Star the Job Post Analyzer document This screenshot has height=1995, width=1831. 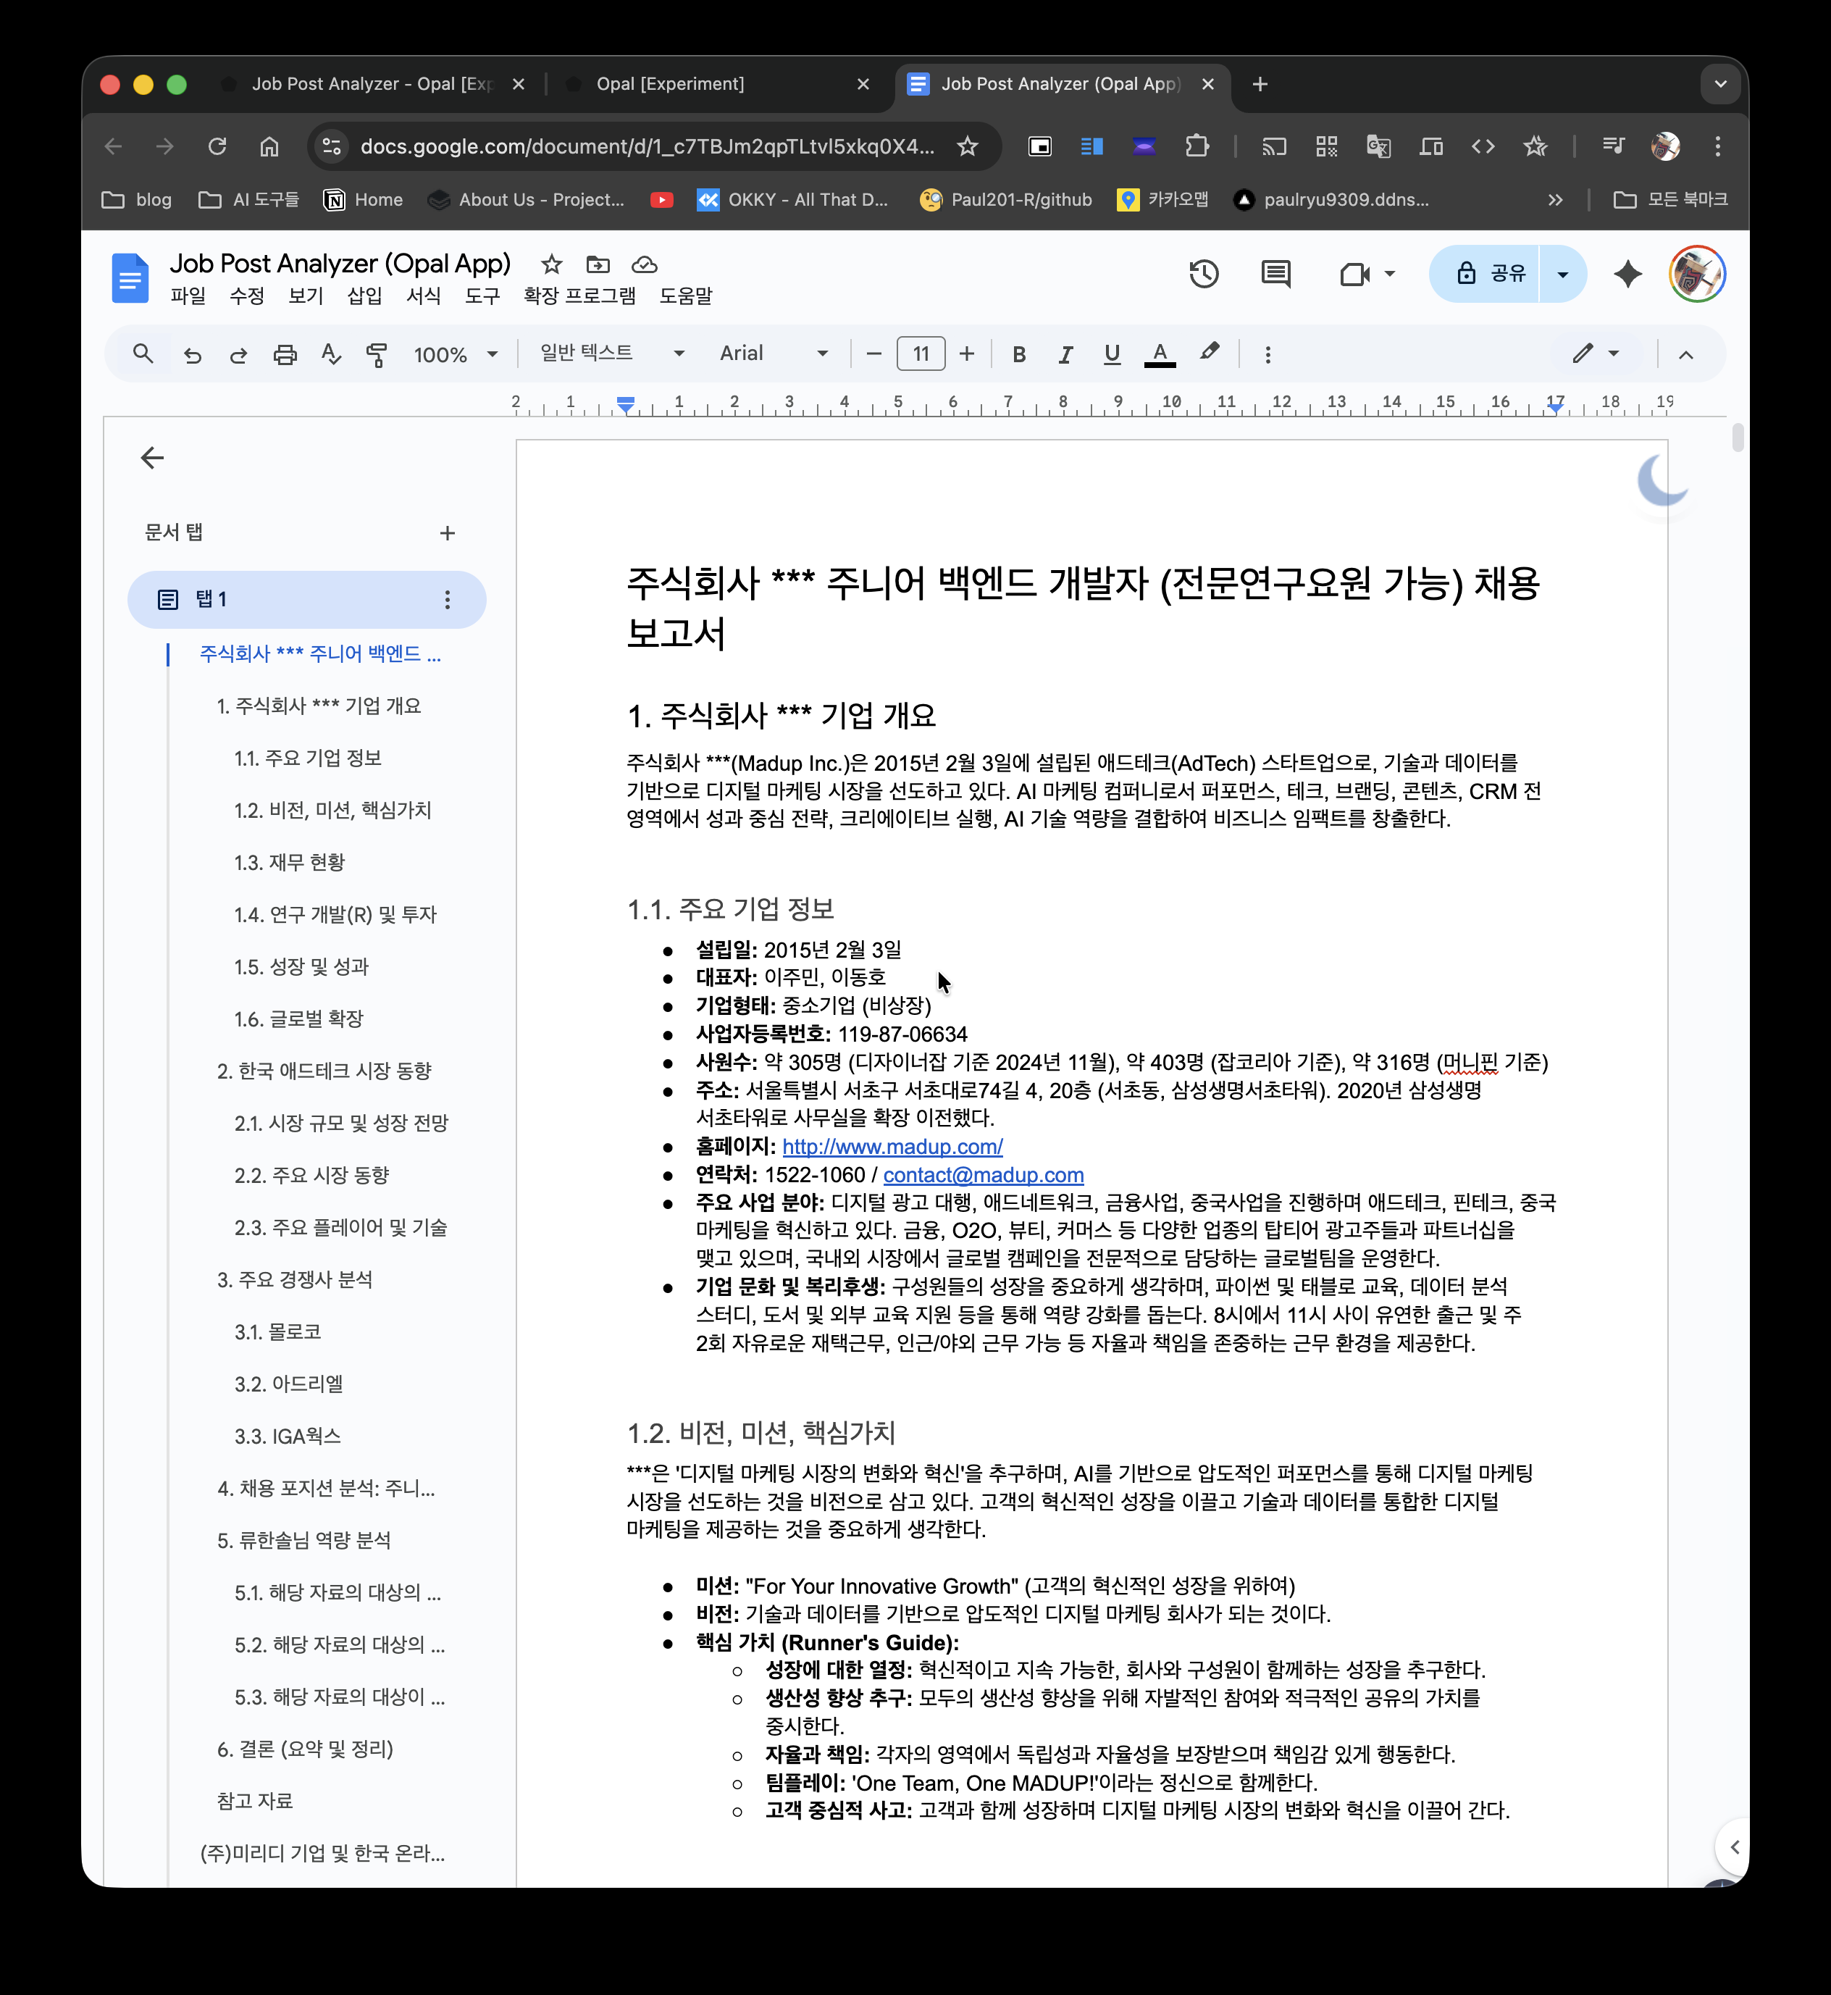(x=551, y=264)
